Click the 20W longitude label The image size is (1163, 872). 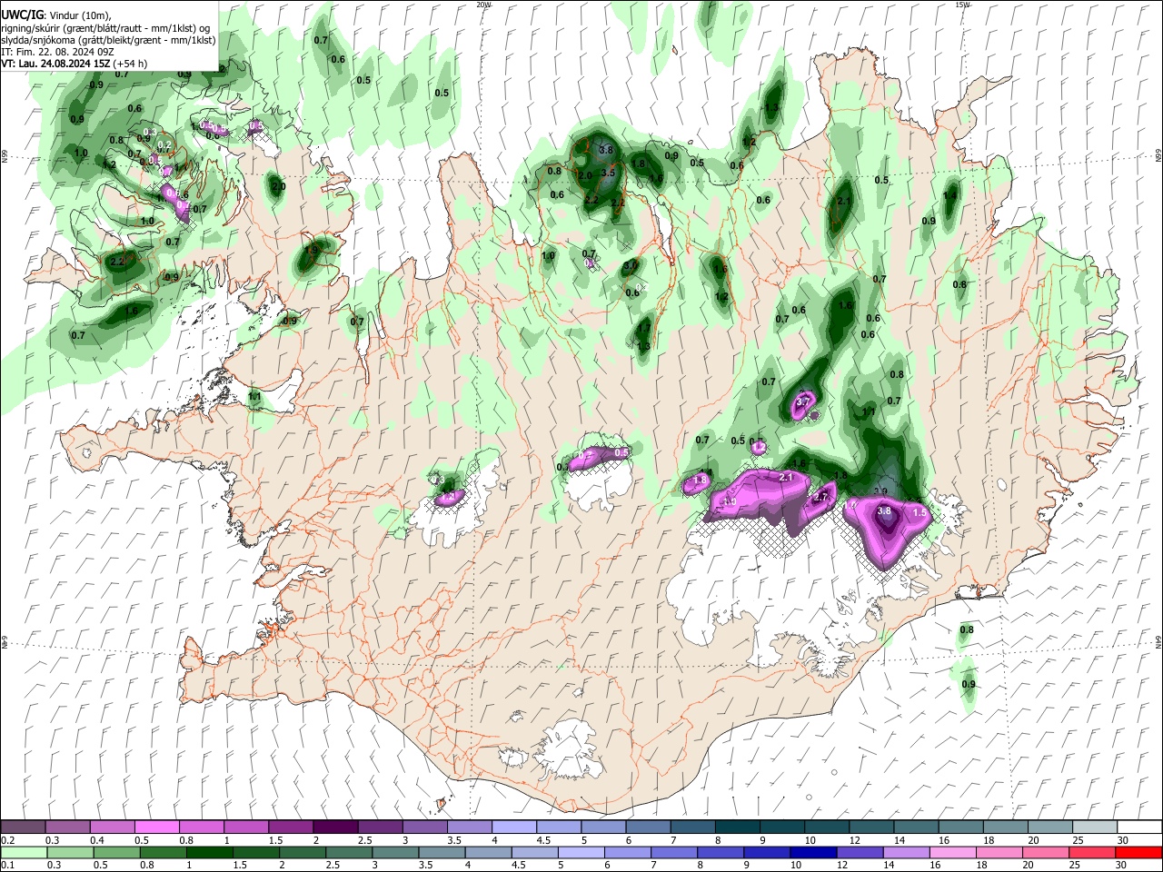[x=483, y=5]
